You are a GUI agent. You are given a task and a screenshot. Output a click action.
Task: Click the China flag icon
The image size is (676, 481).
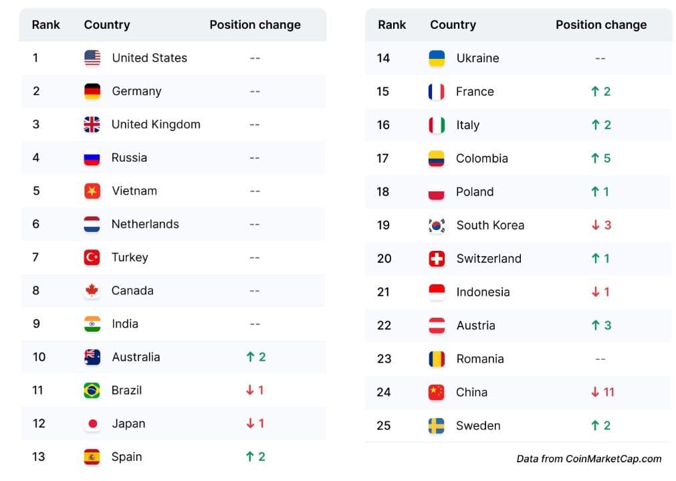pos(437,393)
